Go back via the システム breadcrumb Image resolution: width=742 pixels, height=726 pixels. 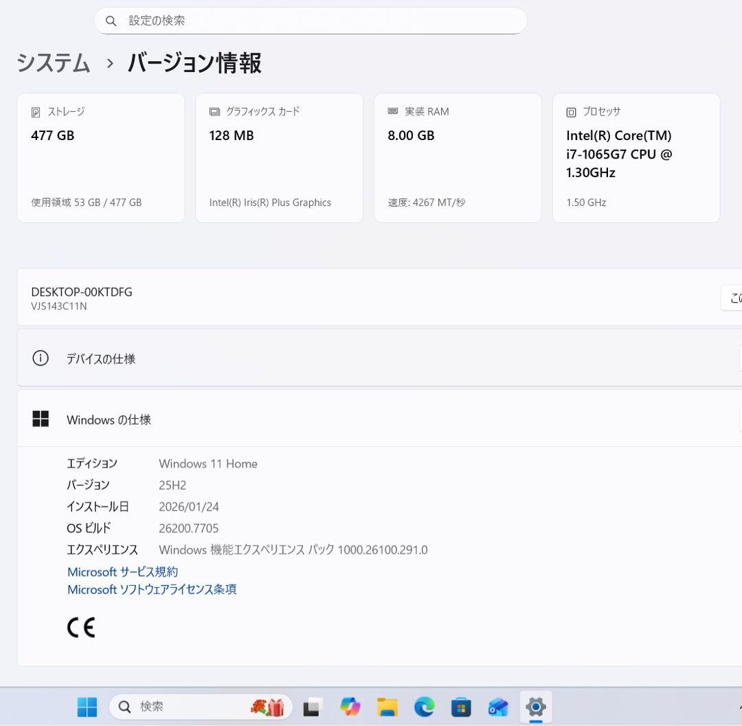[x=53, y=63]
